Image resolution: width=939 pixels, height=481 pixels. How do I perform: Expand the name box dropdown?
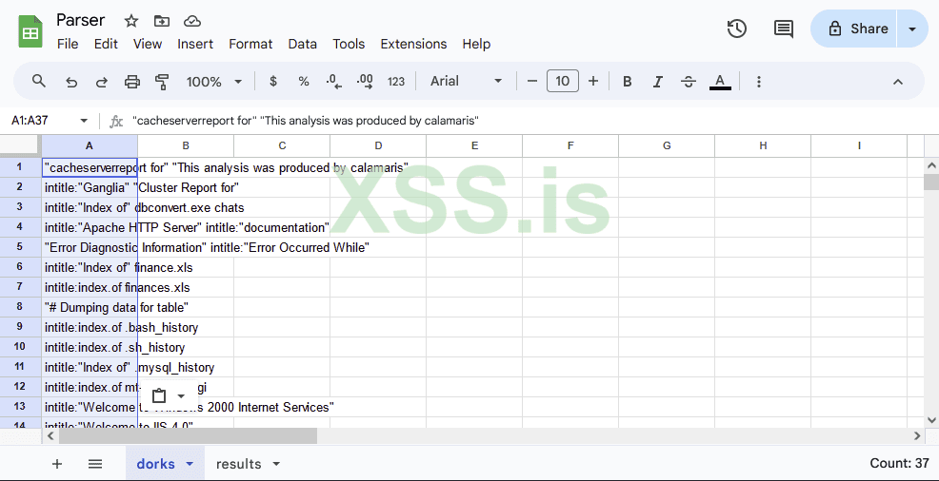pos(84,121)
